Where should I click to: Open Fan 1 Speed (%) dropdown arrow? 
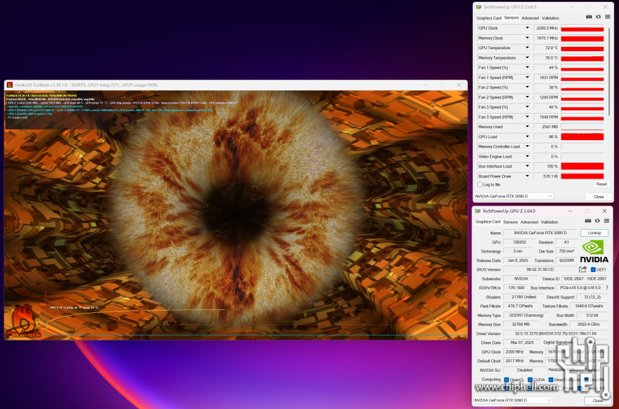(527, 68)
